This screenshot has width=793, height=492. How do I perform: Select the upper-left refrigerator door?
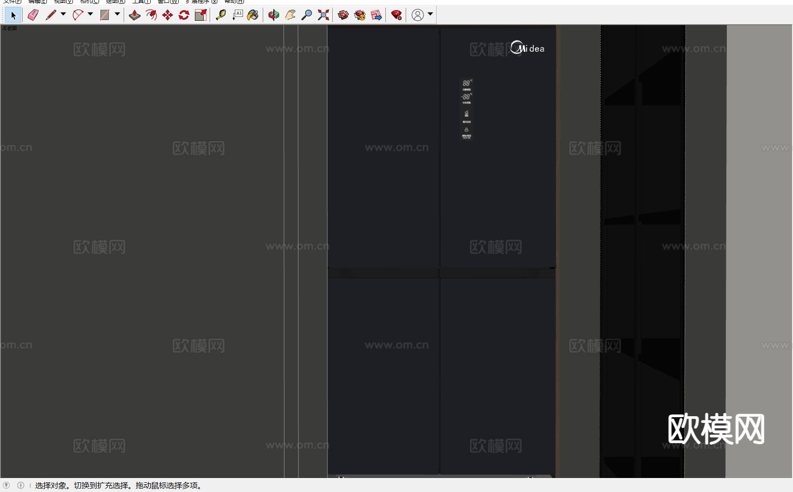[383, 147]
